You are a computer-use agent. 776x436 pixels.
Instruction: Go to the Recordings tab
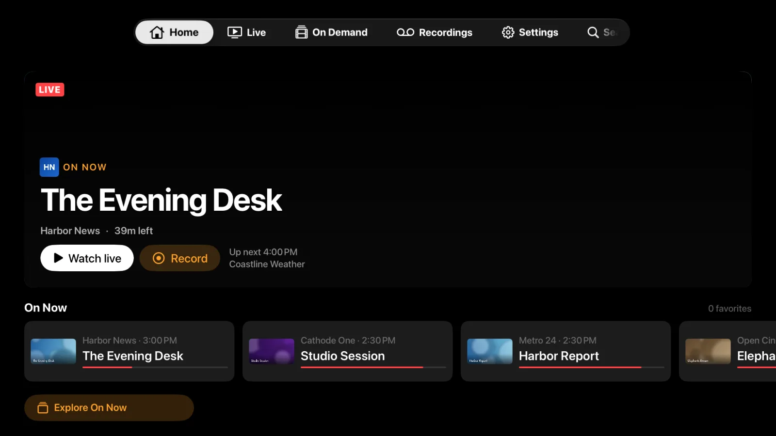pos(435,32)
